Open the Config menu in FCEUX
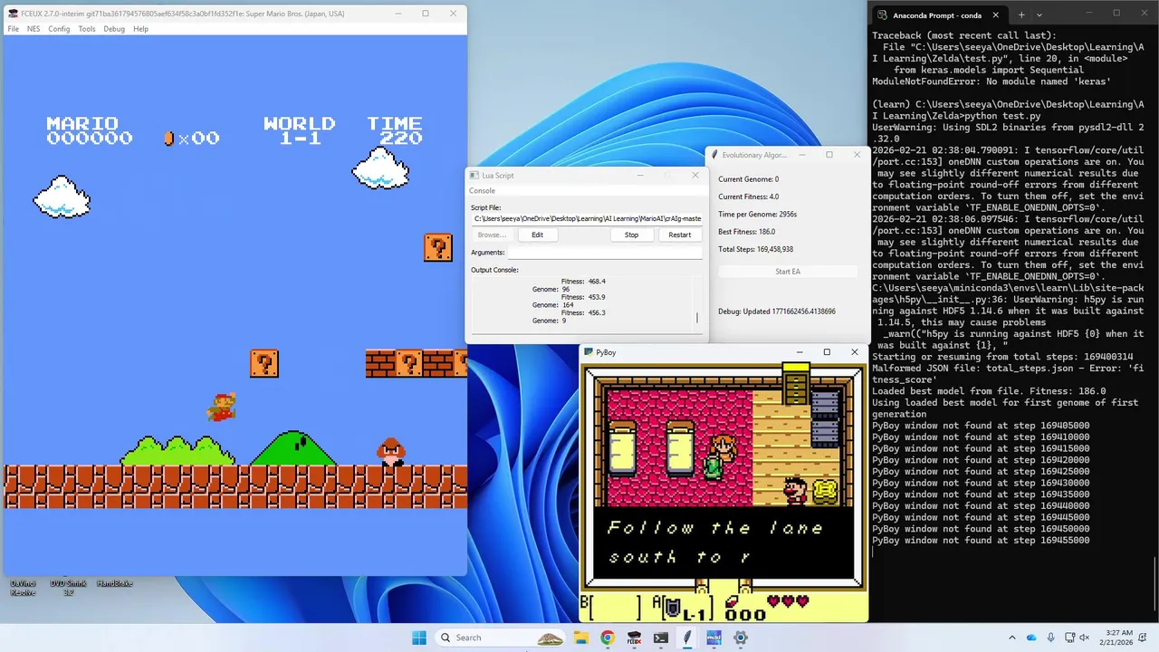Viewport: 1159px width, 652px height. pyautogui.click(x=59, y=29)
